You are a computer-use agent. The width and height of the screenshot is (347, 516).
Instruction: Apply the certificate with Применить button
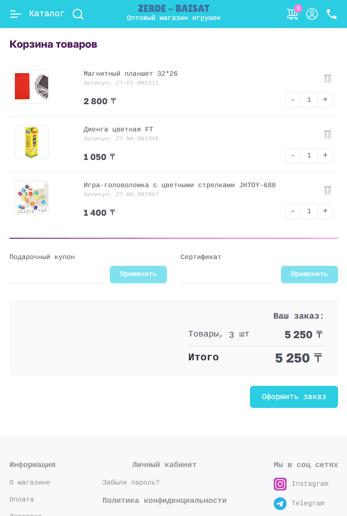310,274
